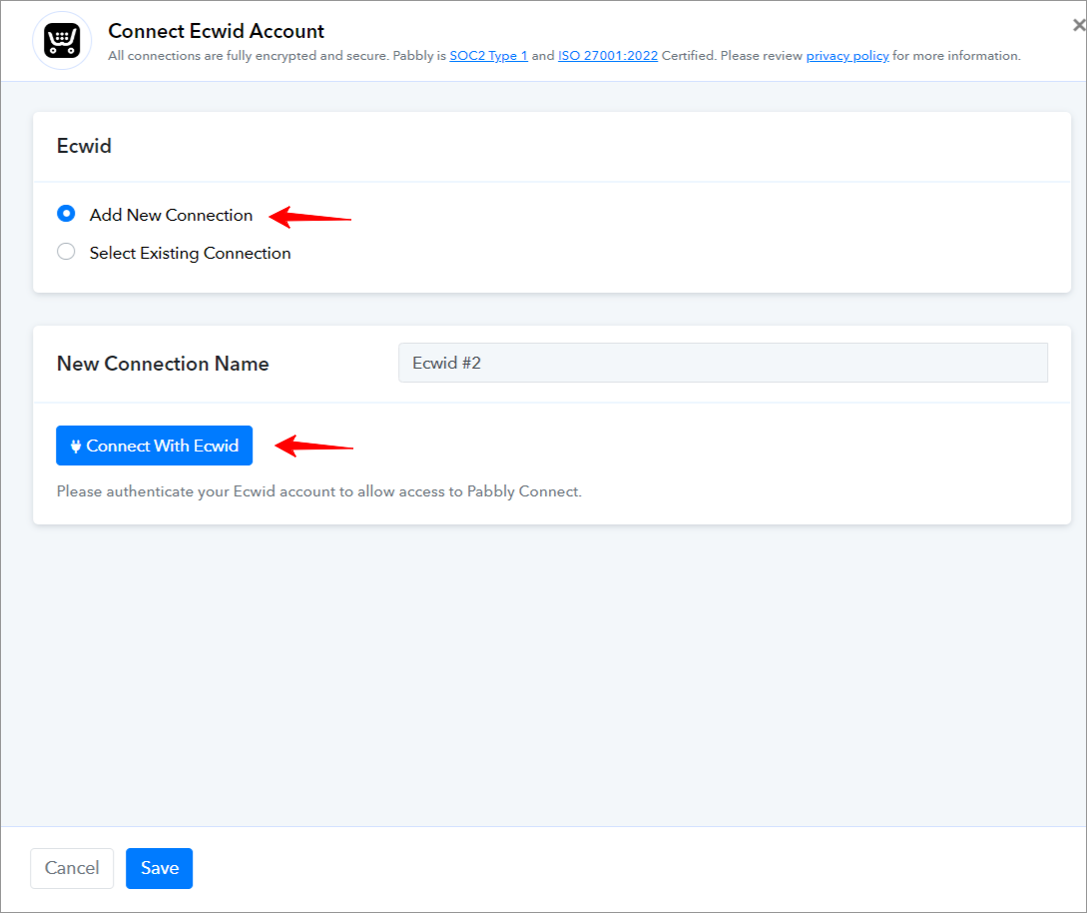Click the authenticate your Ecwid account message

tap(318, 491)
